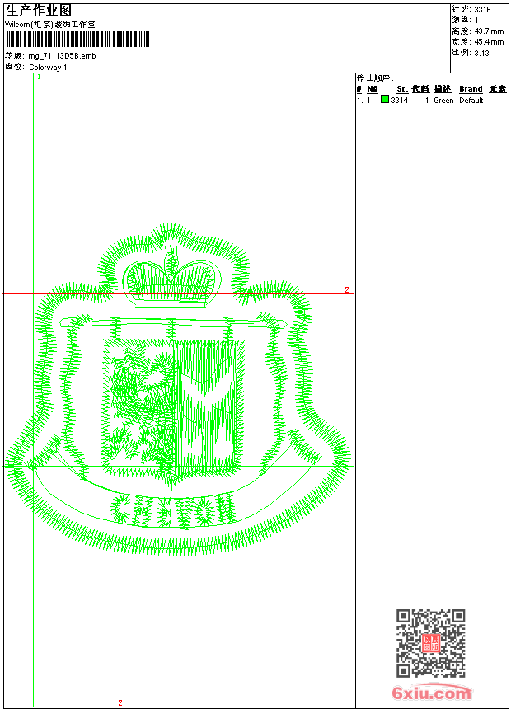The width and height of the screenshot is (511, 709).
Task: Select the height value '43.7 mm'
Action: coord(489,31)
